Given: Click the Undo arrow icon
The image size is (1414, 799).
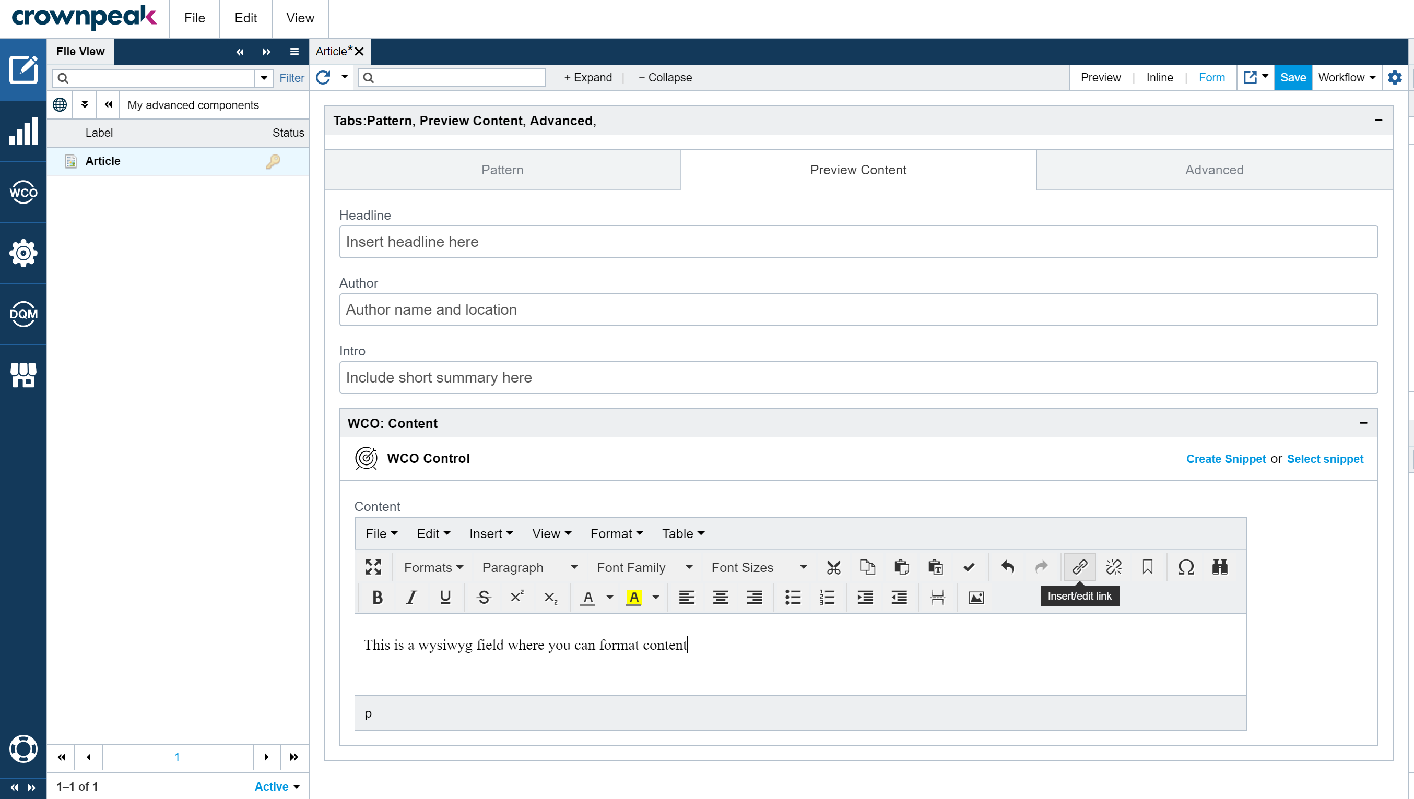Looking at the screenshot, I should (1007, 567).
